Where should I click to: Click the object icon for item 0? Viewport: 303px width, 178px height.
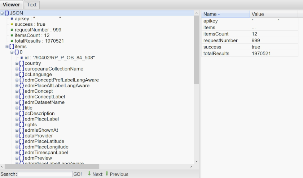point(17,52)
